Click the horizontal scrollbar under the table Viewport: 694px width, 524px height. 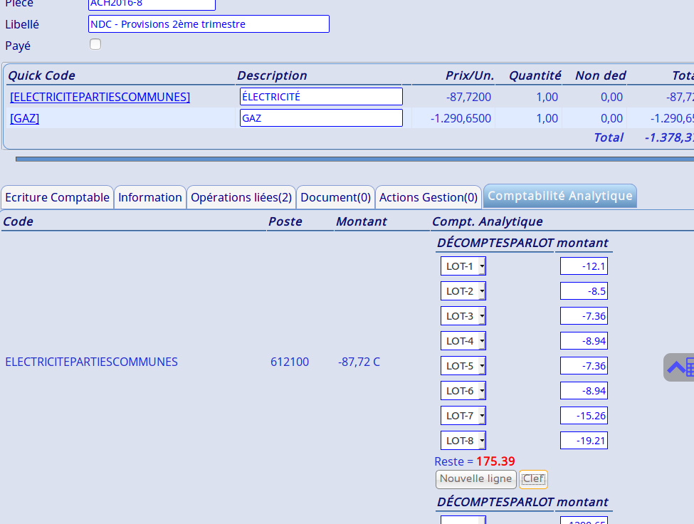[x=354, y=159]
